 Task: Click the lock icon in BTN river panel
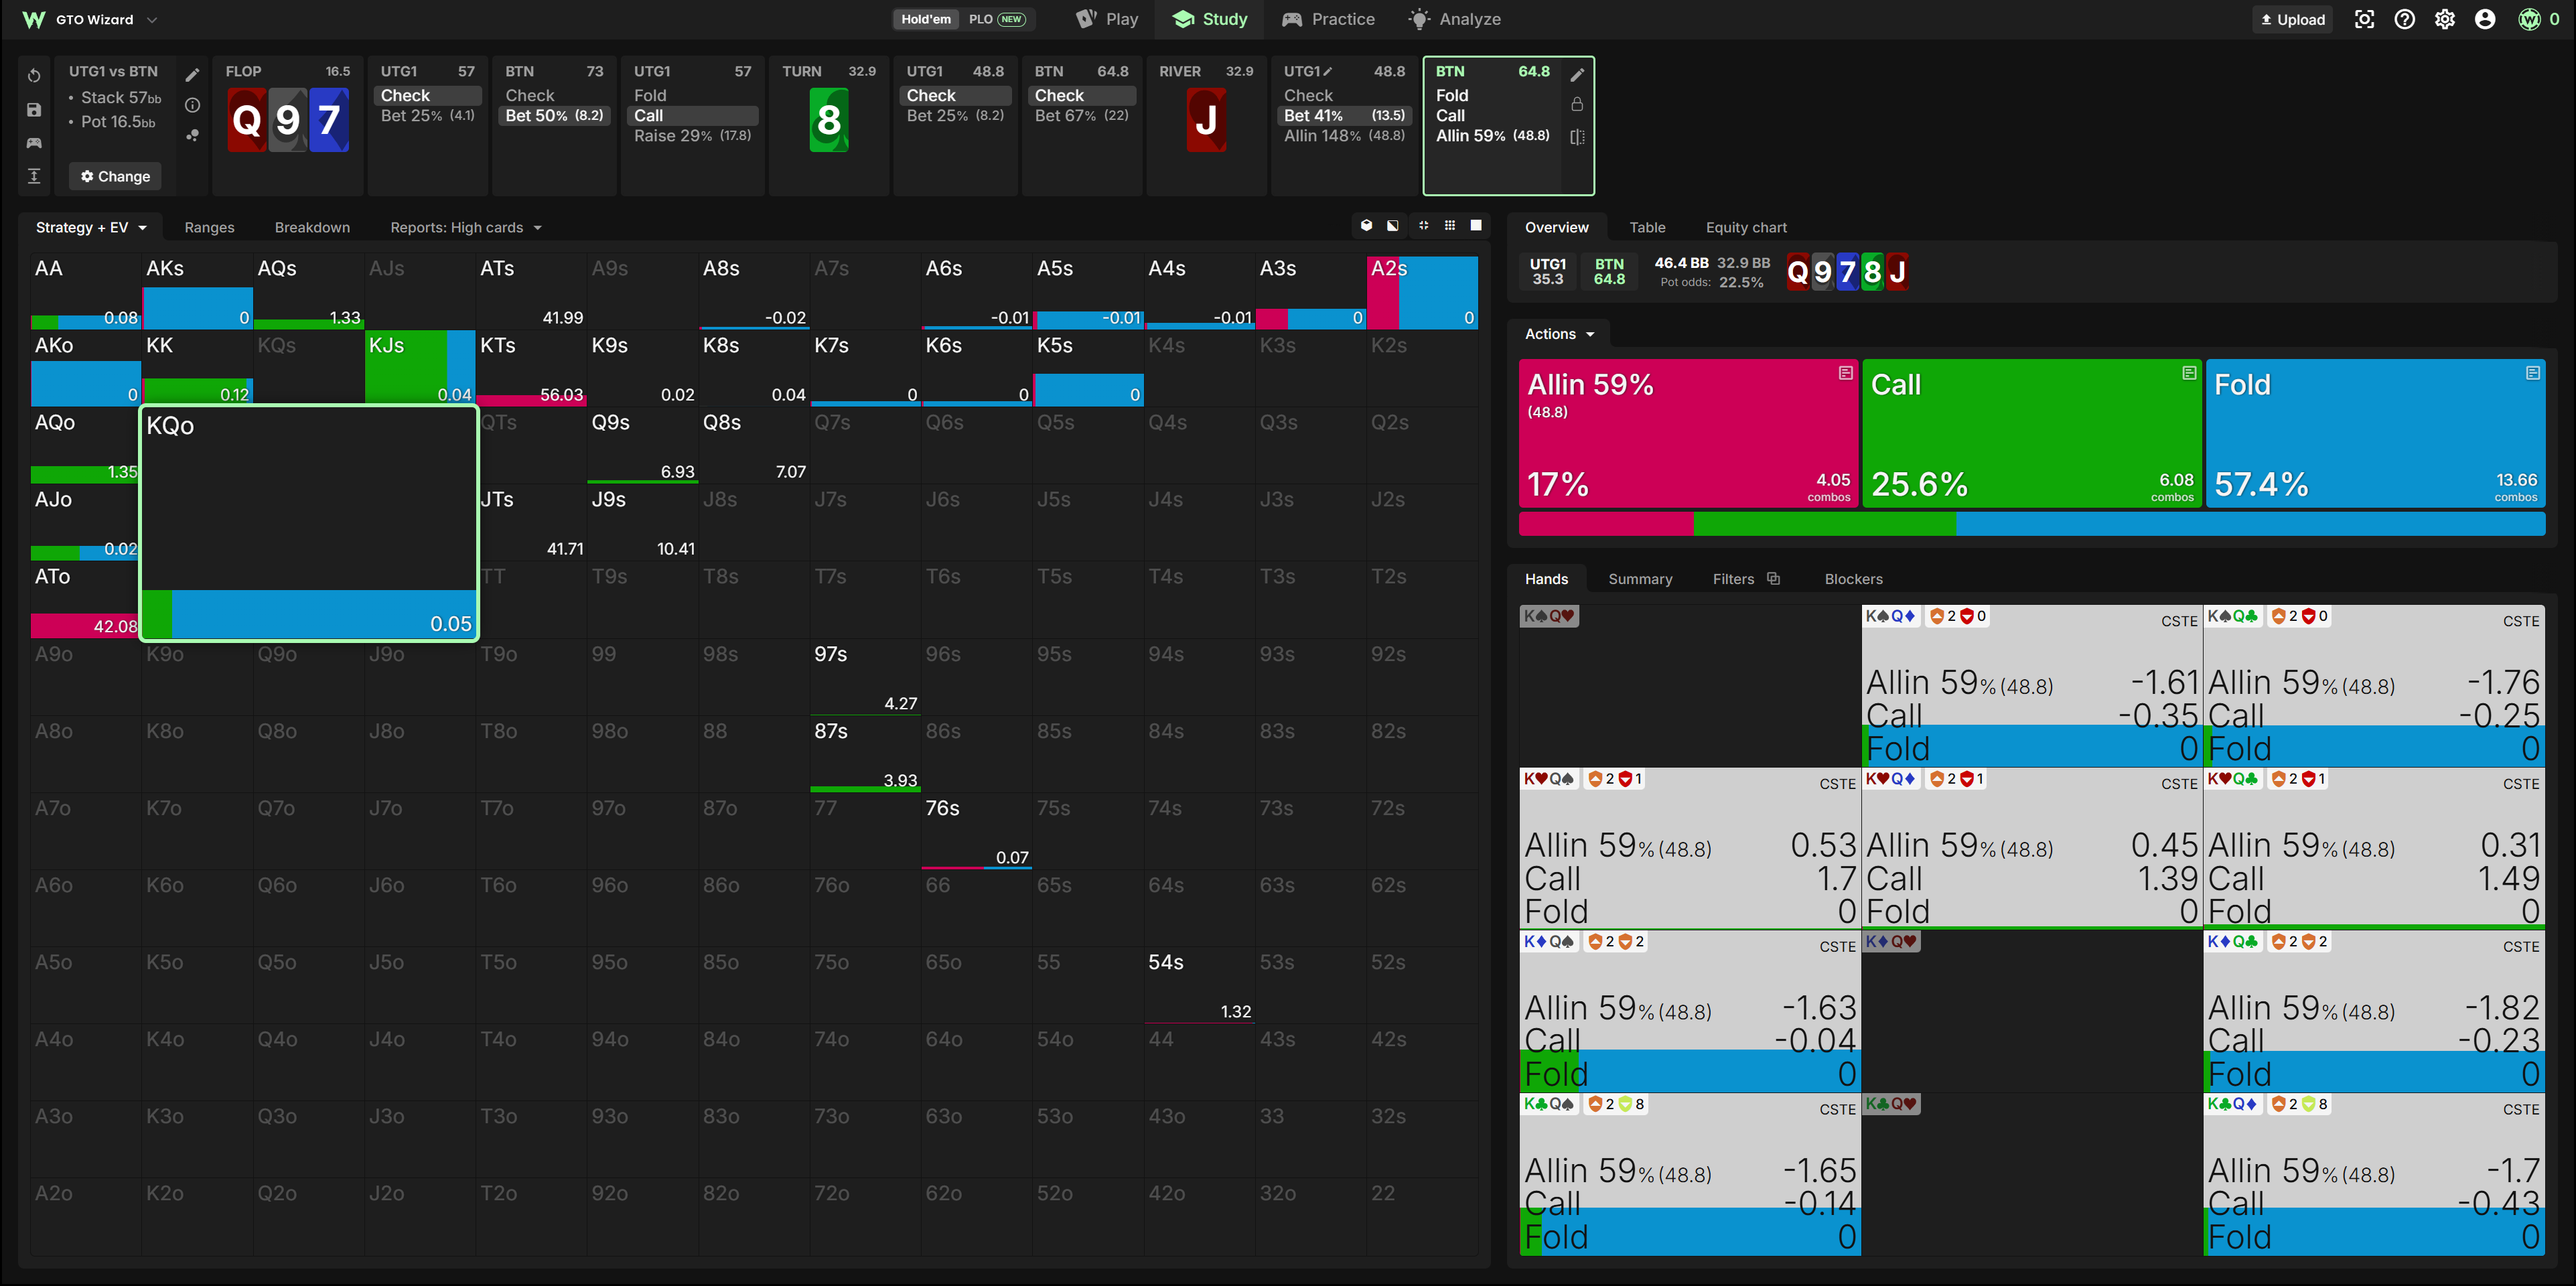pyautogui.click(x=1577, y=104)
